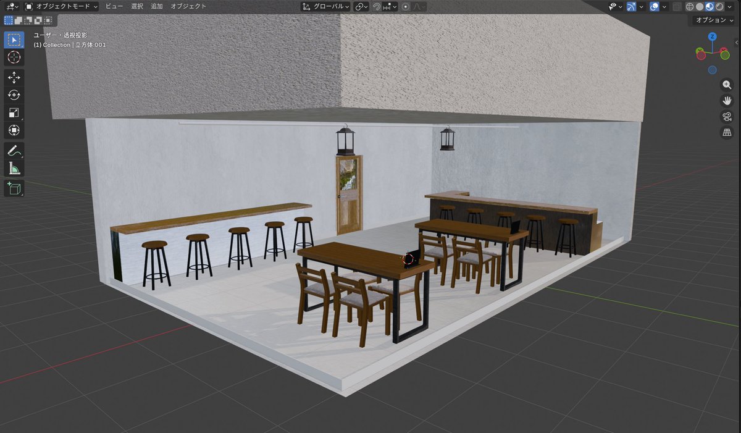Switch to Wireframe viewport shading
741x433 pixels.
pyautogui.click(x=690, y=6)
